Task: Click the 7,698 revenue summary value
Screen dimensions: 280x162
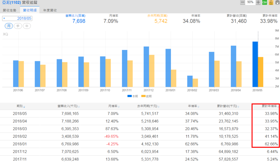Action: pos(79,21)
